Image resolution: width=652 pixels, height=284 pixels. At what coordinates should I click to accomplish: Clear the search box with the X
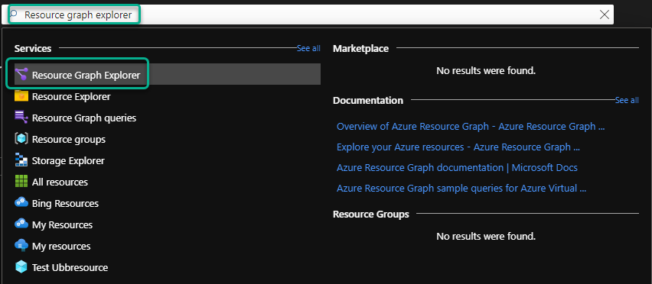pos(605,15)
